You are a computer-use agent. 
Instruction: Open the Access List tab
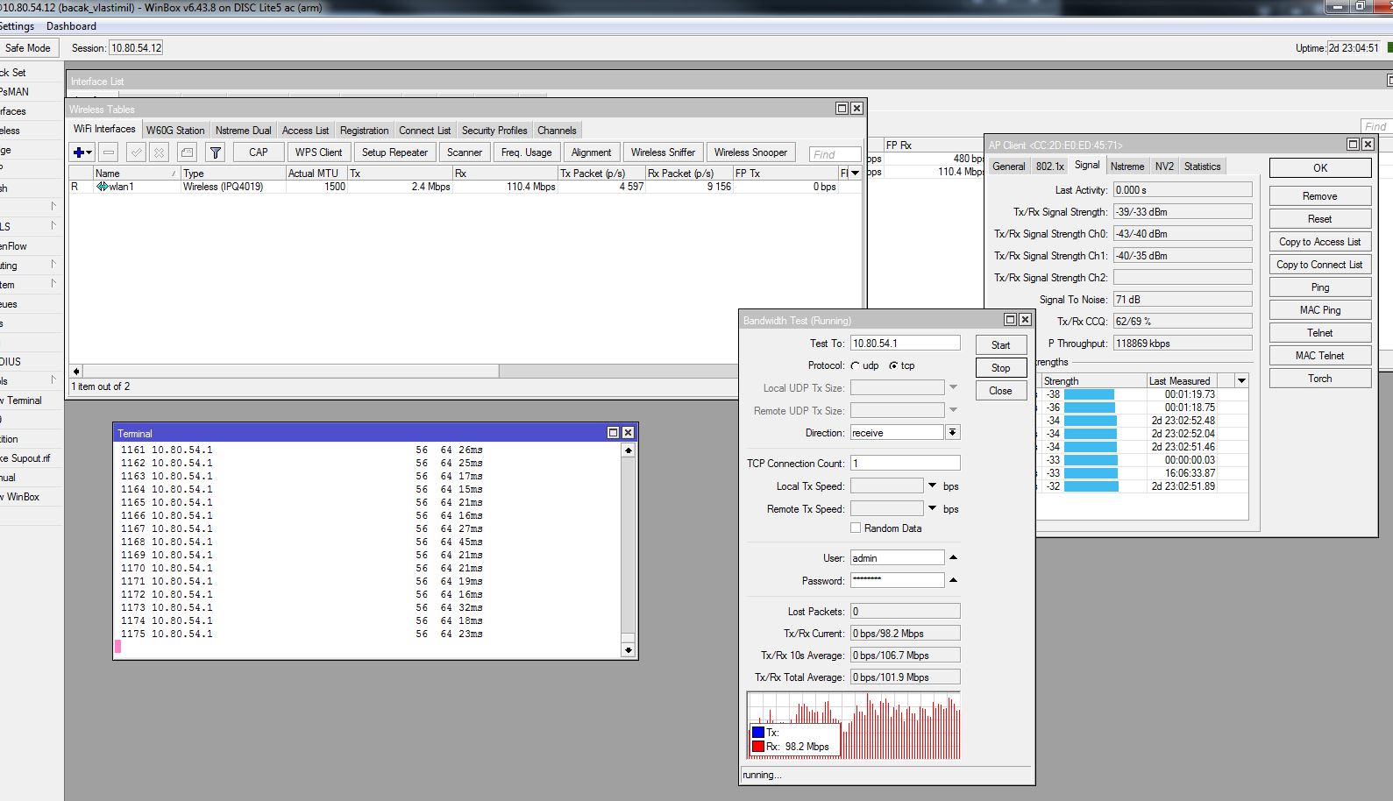tap(305, 130)
